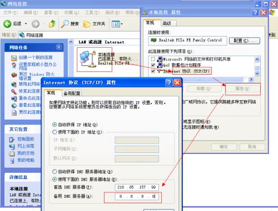Click the 创建一个新的连接 task icon
The image size is (278, 211).
(14, 58)
